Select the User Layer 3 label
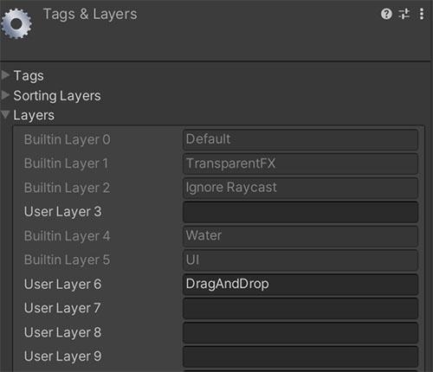 pyautogui.click(x=62, y=212)
